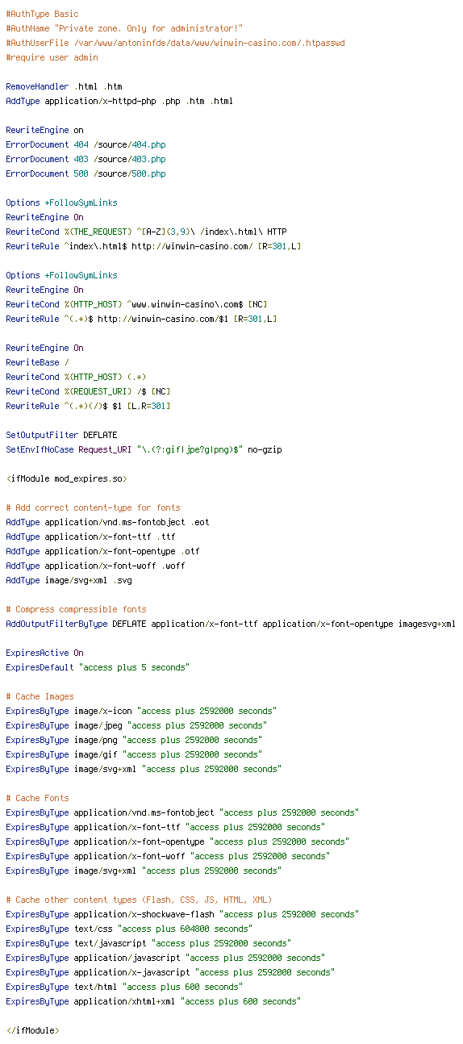Select 'ErrorDocument 403 /source/403.php' line

click(86, 159)
